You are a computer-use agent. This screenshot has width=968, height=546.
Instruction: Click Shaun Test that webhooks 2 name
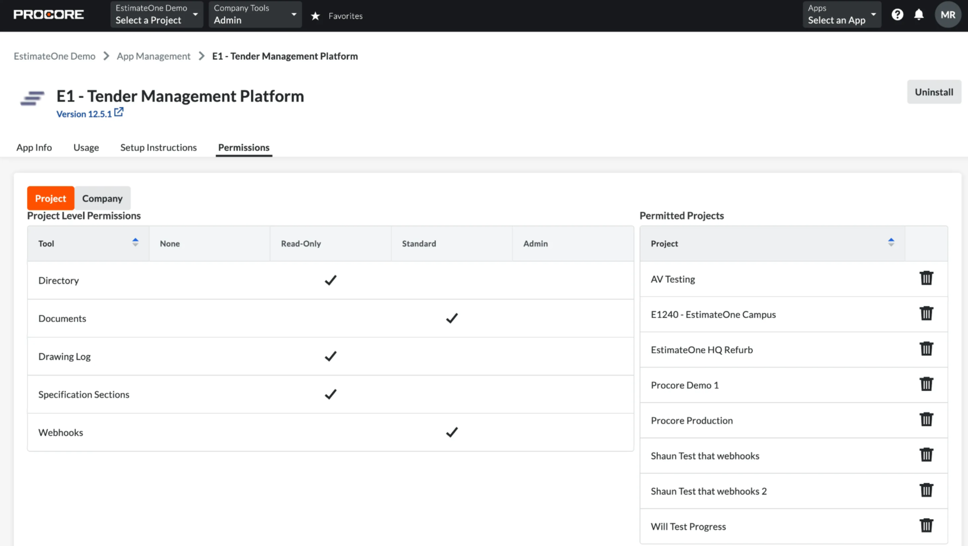(708, 491)
